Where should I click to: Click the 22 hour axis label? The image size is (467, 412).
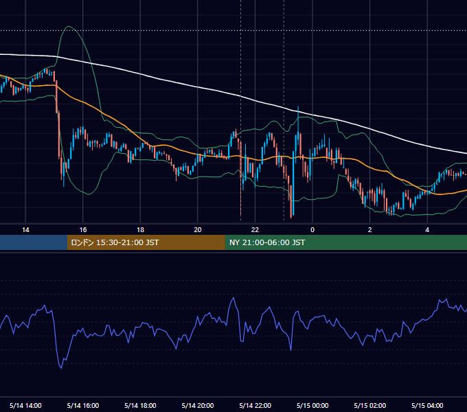[x=255, y=230]
